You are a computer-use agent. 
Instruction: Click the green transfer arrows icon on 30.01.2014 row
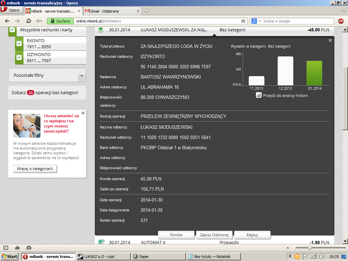[x=101, y=30]
